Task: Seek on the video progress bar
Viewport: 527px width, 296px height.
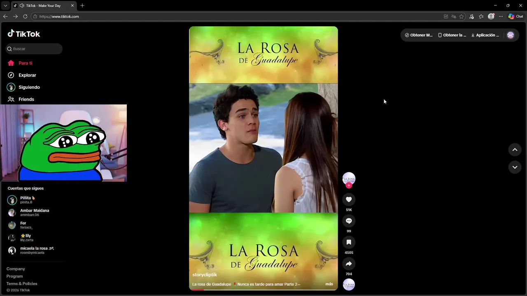Action: (x=263, y=289)
